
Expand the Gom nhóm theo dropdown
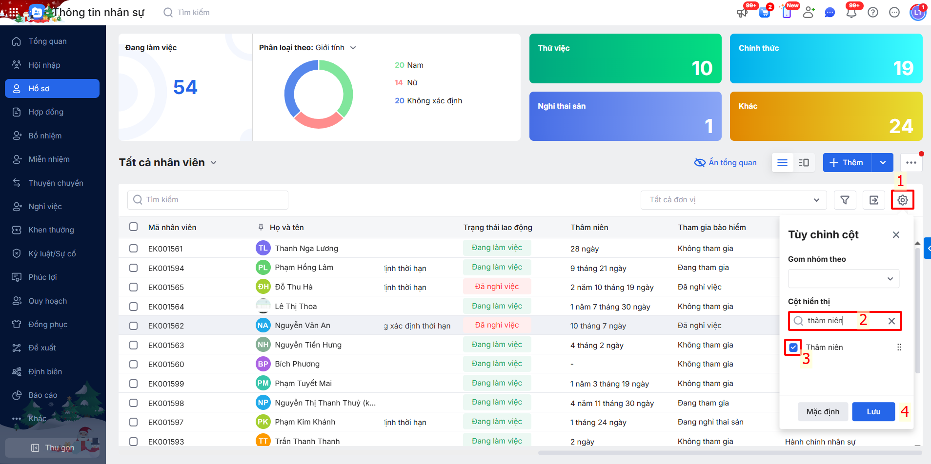pos(843,279)
